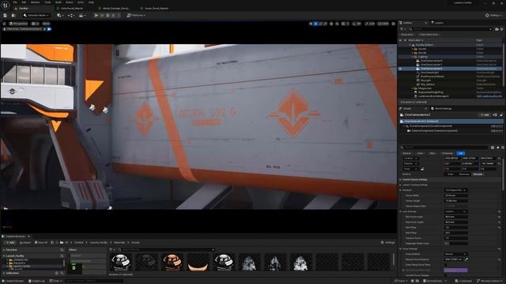Viewport: 506px width, 284px height.
Task: Click the focus distance eyedropper icon
Action: click(x=466, y=260)
